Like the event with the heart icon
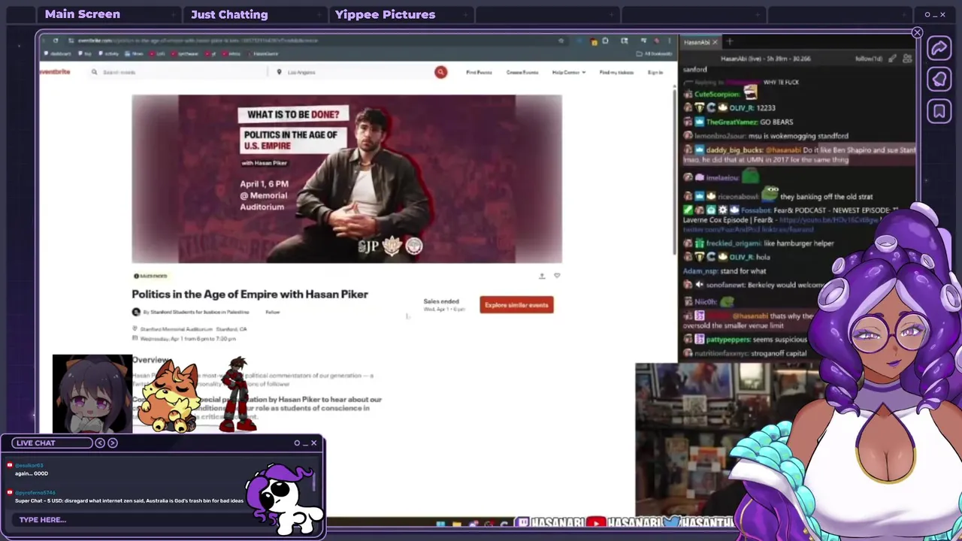 click(557, 276)
